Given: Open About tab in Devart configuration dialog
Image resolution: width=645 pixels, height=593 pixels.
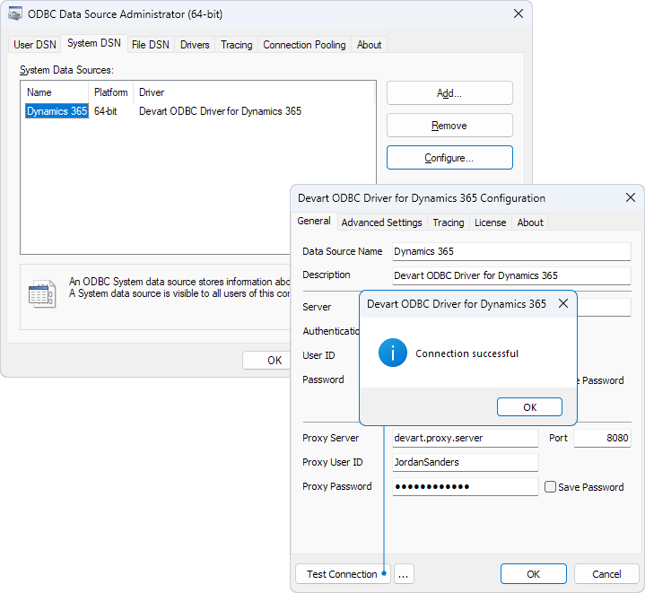Looking at the screenshot, I should click(x=530, y=222).
